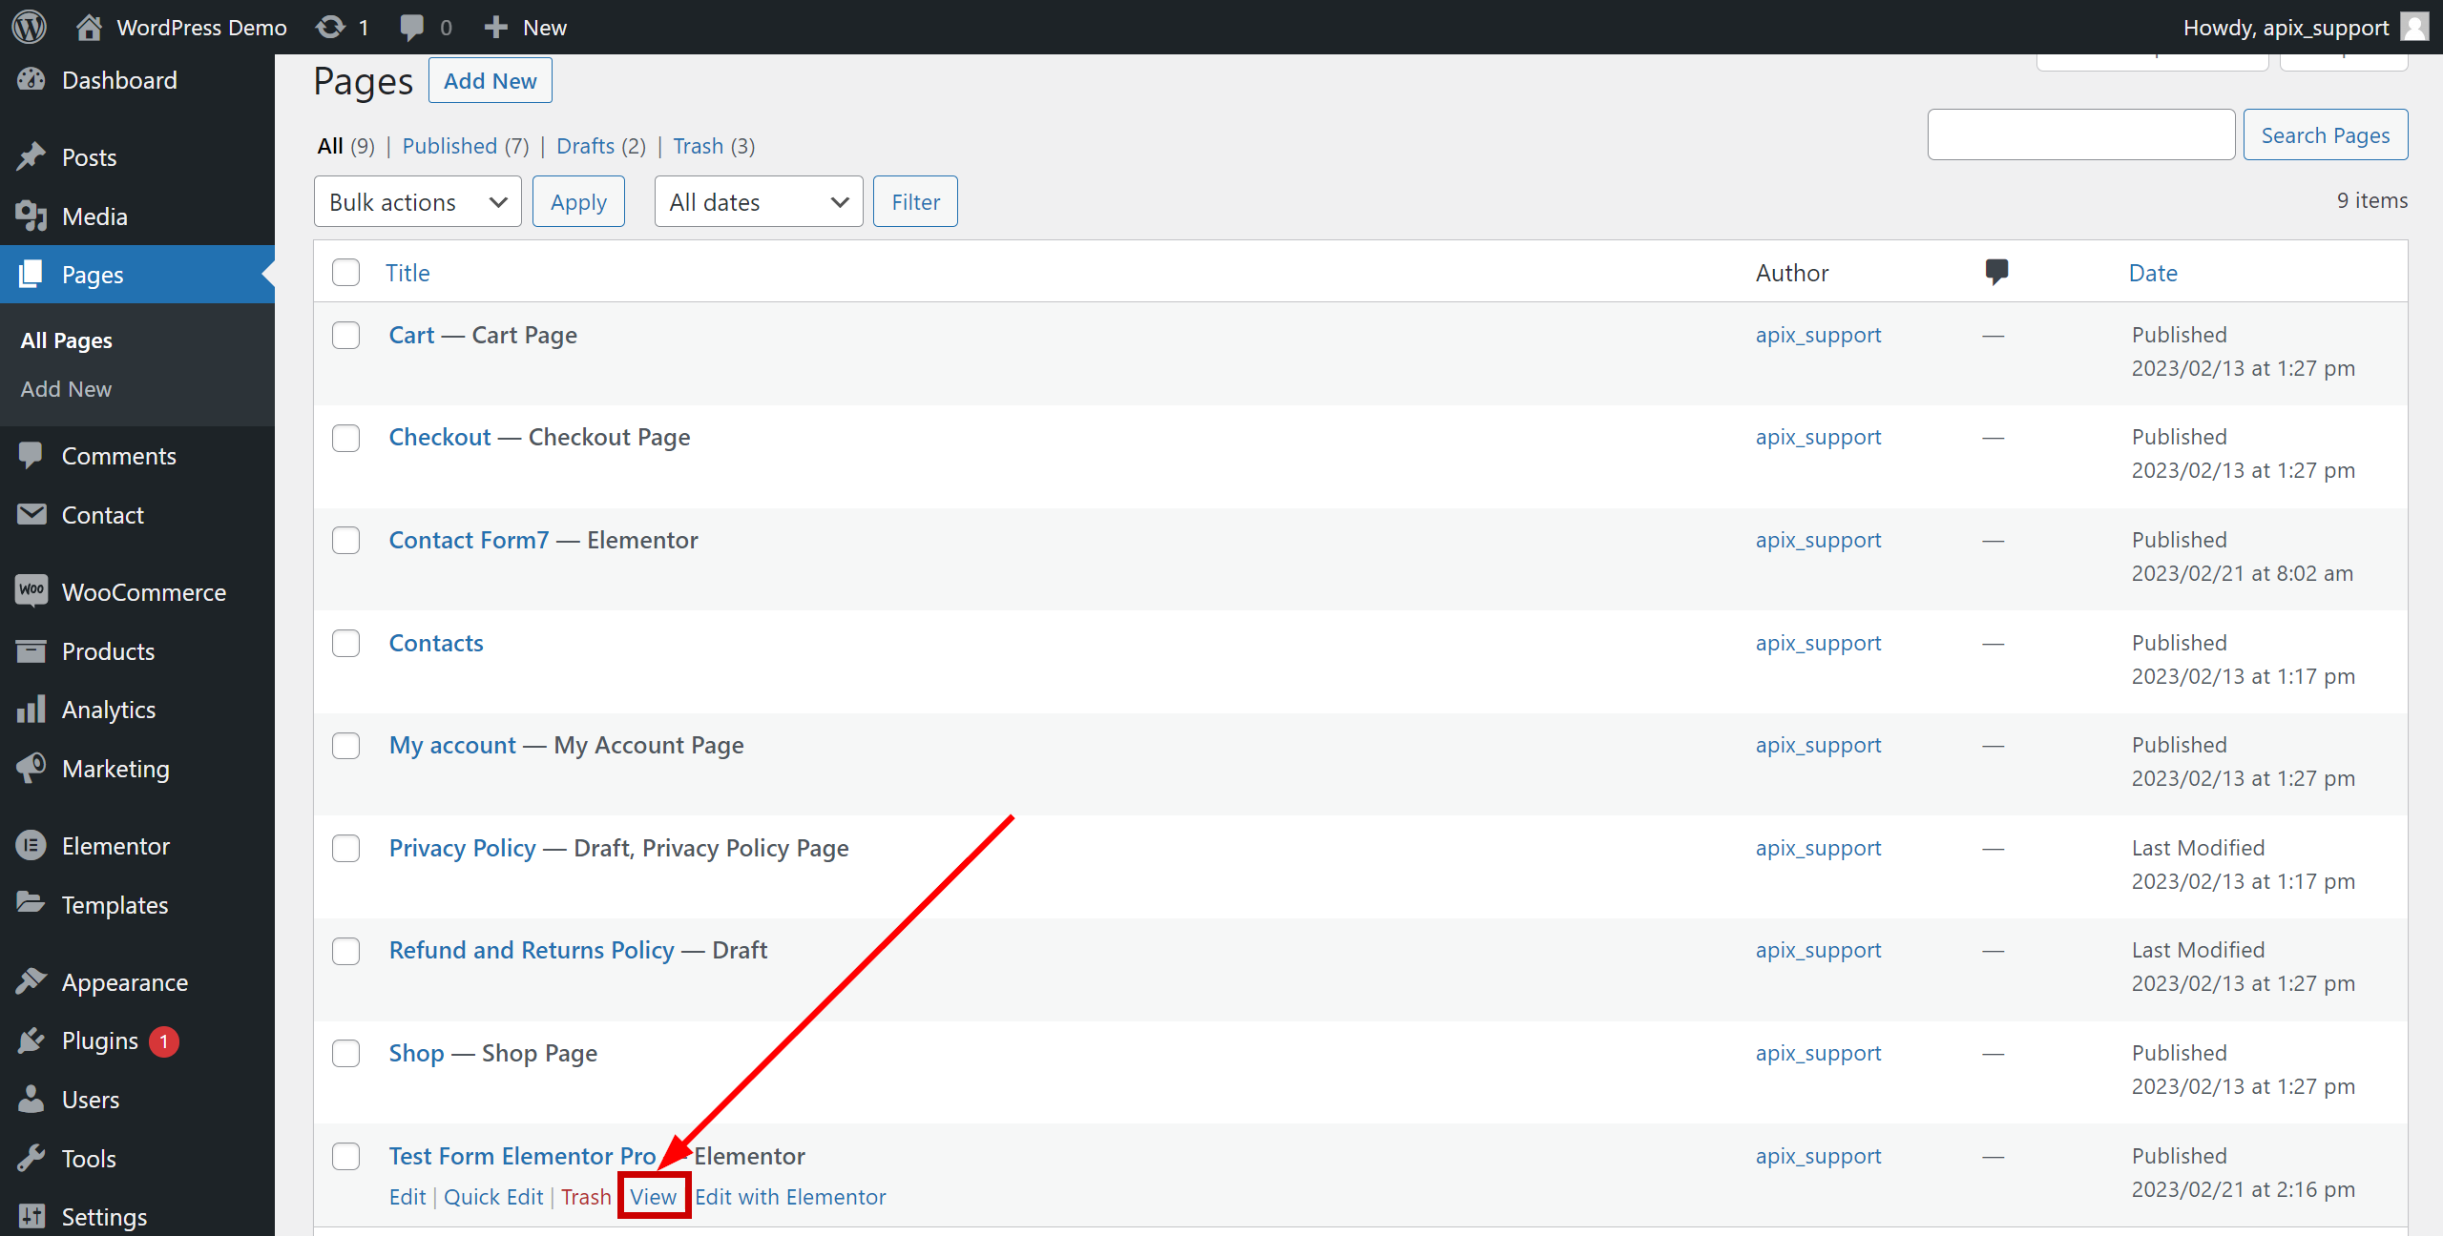Open the Elementor sidebar icon

(31, 845)
